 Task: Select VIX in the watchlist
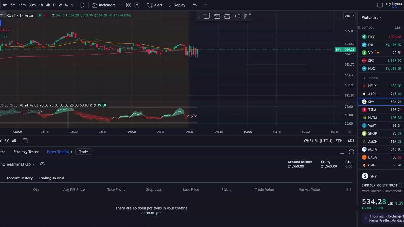click(381, 53)
